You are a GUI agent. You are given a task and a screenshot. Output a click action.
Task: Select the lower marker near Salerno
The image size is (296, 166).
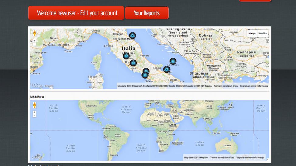(x=145, y=75)
